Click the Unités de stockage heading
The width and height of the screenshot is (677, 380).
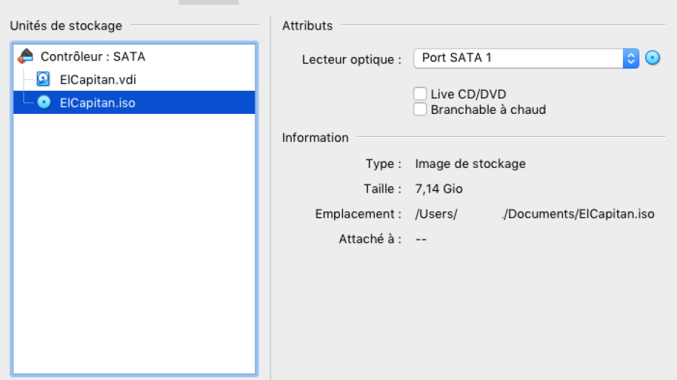coord(66,26)
